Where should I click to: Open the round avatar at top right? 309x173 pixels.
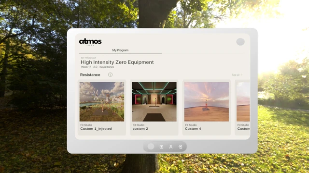(240, 42)
